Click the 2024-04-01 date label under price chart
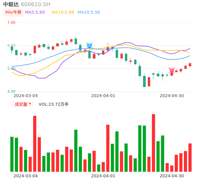The width and height of the screenshot is (204, 180). (103, 96)
